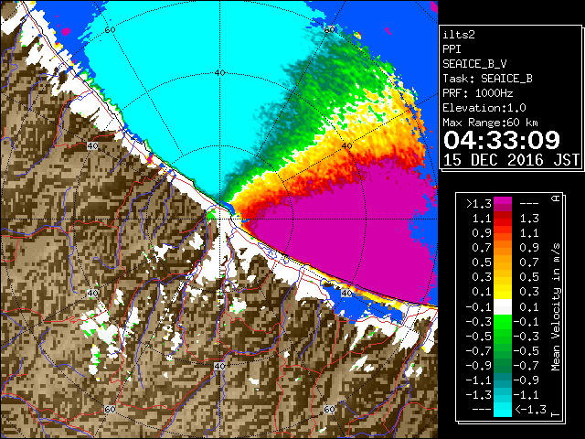Click the 'T' letter at legend bottom corner
This screenshot has width=585, height=439.
[556, 414]
